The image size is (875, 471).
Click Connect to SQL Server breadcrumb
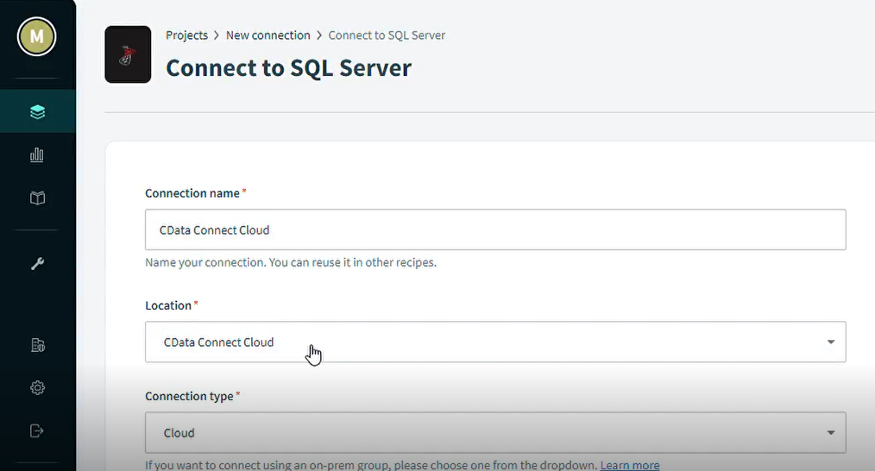click(x=387, y=35)
